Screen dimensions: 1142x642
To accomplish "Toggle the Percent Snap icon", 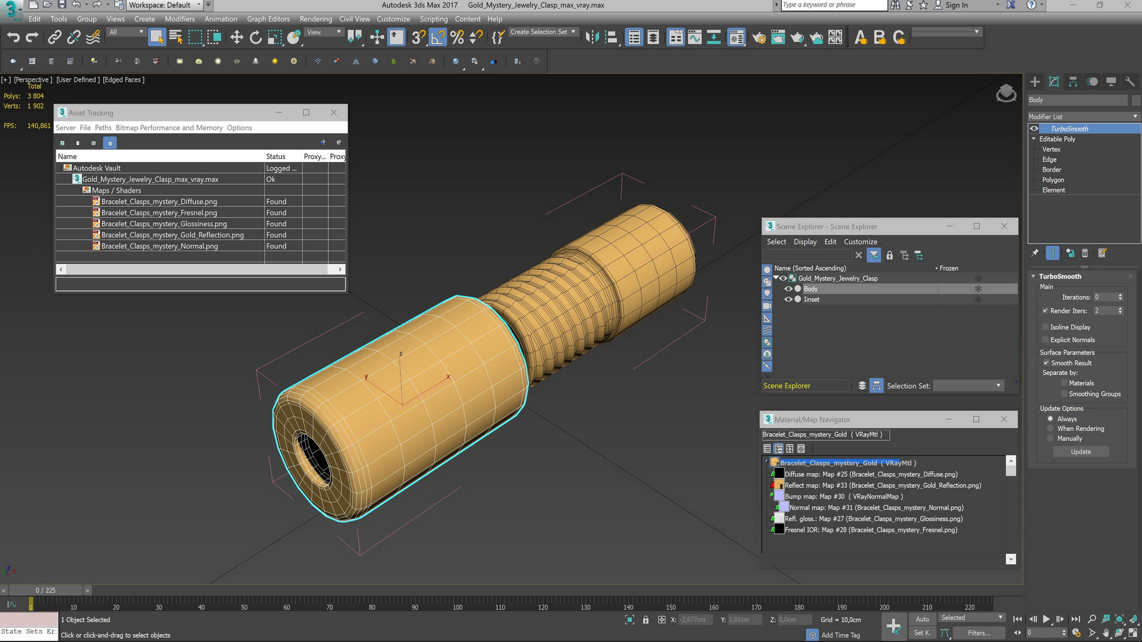I will click(457, 37).
